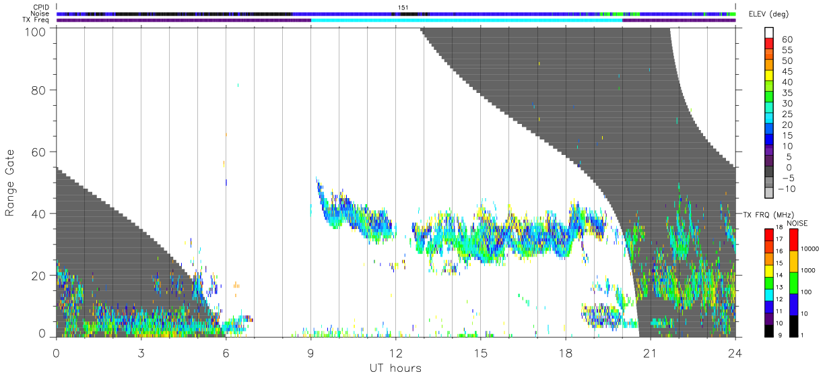Click the -10 label on elevation legend
This screenshot has height=382, width=827.
788,189
